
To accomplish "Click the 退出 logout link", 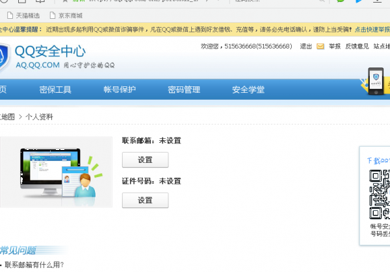I will coord(305,47).
